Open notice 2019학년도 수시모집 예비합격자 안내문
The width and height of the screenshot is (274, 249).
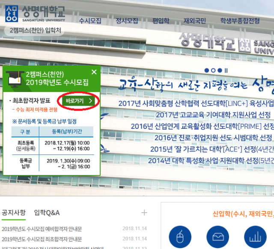click(x=42, y=229)
